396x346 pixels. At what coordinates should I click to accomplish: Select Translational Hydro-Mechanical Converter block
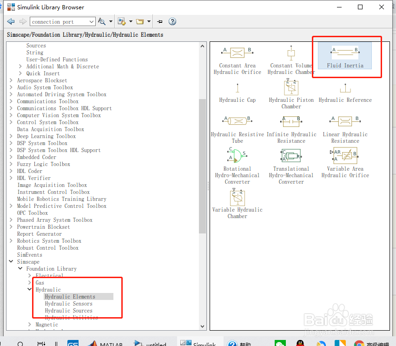291,166
